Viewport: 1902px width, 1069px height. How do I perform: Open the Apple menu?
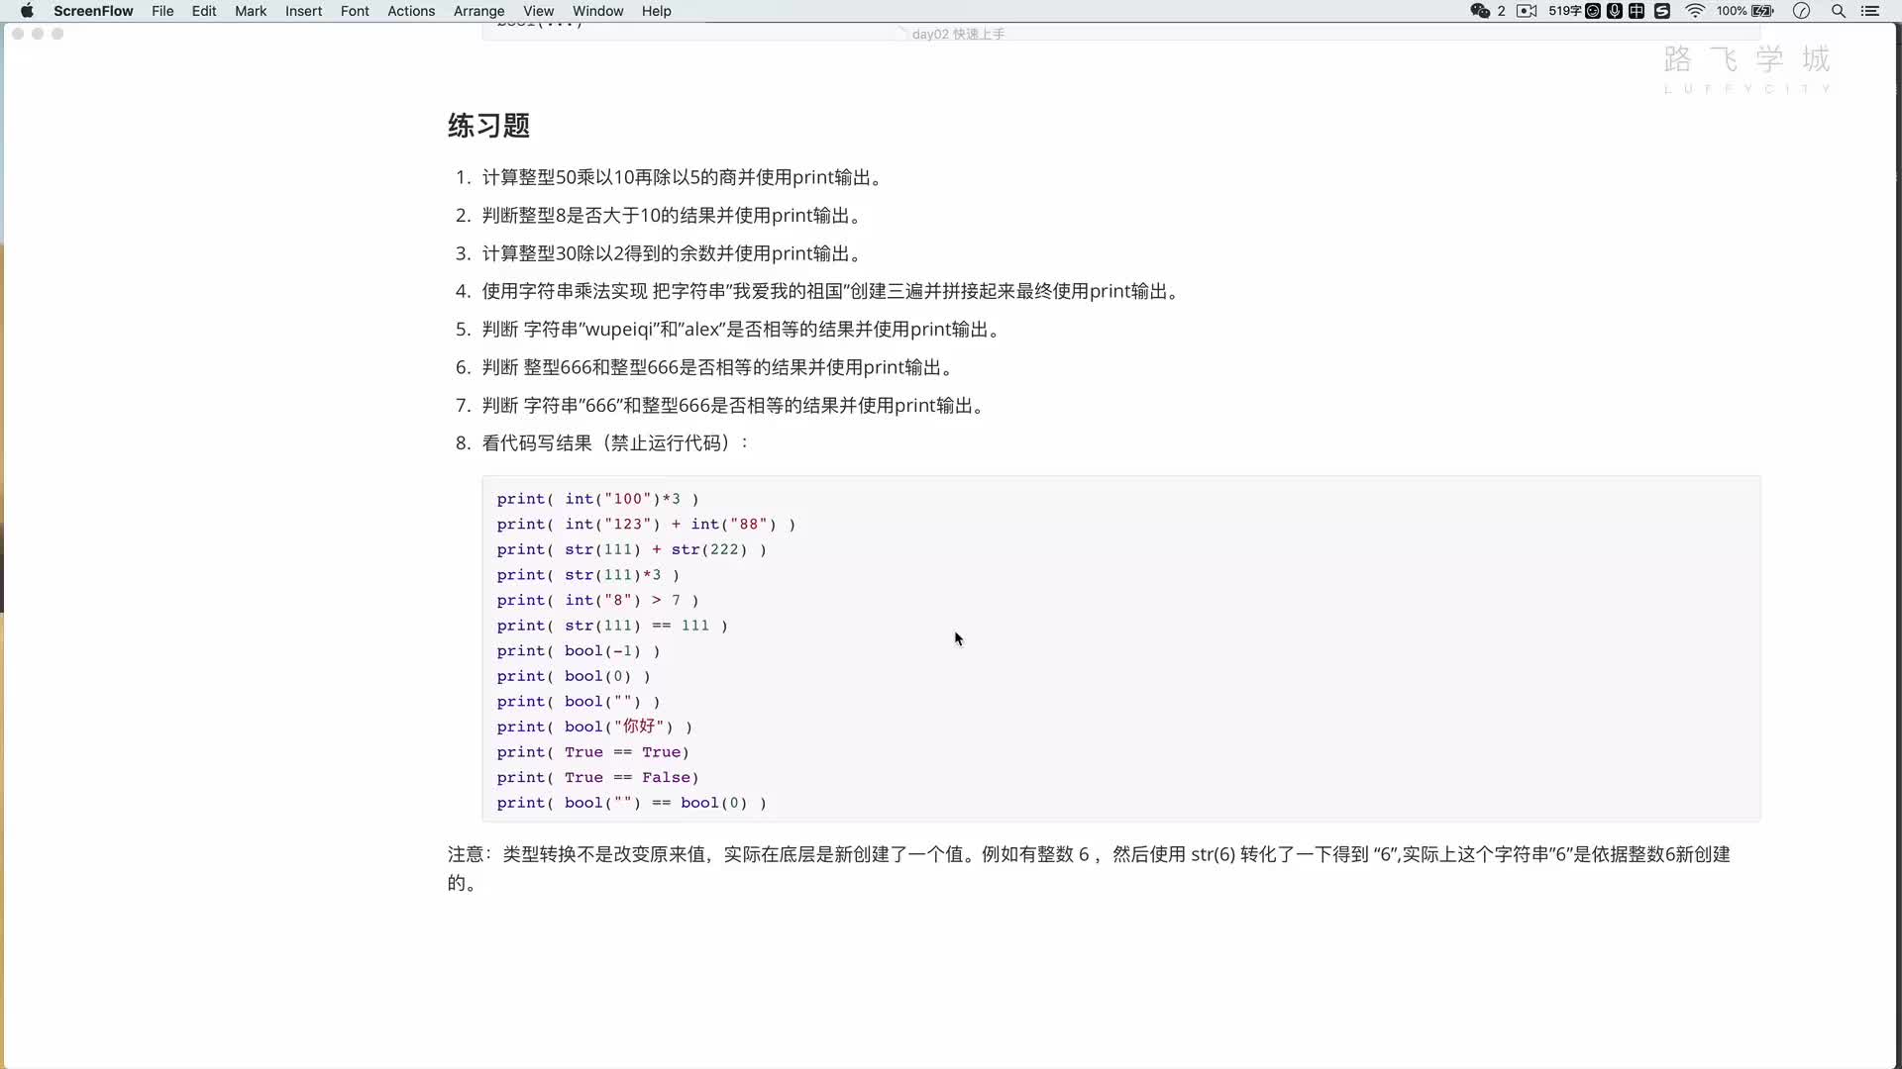(x=27, y=11)
